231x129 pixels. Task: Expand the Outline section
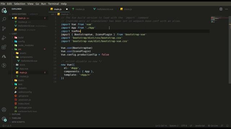pyautogui.click(x=16, y=114)
